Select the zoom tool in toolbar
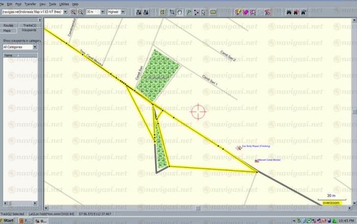Screen dimensions: 357x224 tap(171, 11)
